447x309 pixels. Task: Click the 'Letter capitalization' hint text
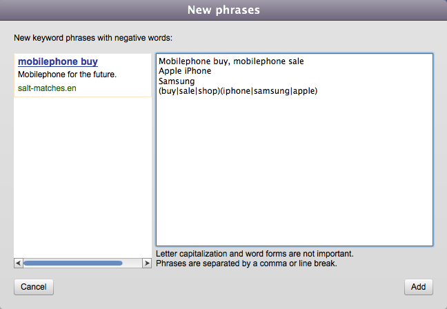(255, 254)
